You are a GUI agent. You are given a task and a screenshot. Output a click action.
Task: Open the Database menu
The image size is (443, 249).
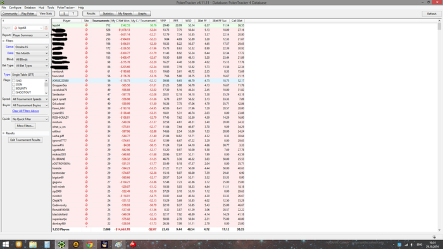(30, 8)
